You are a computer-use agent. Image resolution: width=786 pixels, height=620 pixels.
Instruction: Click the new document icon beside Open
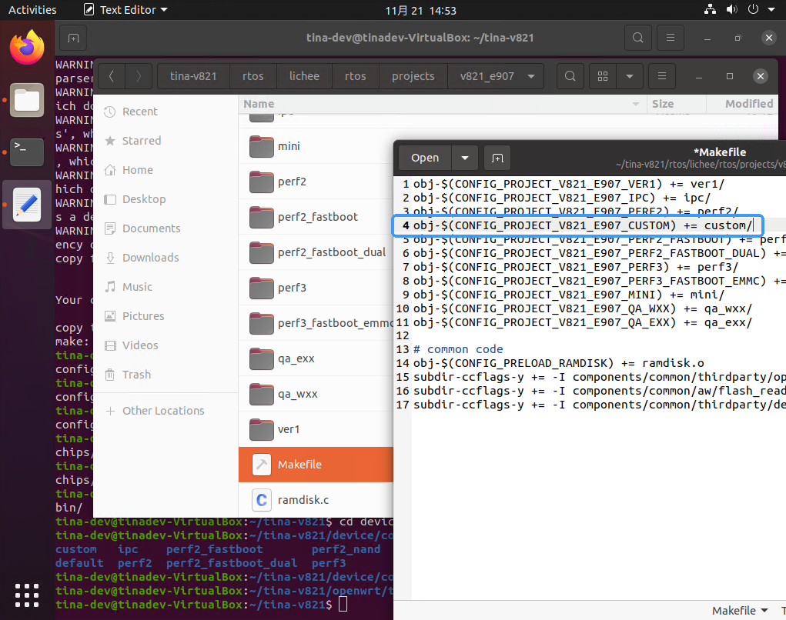coord(497,158)
